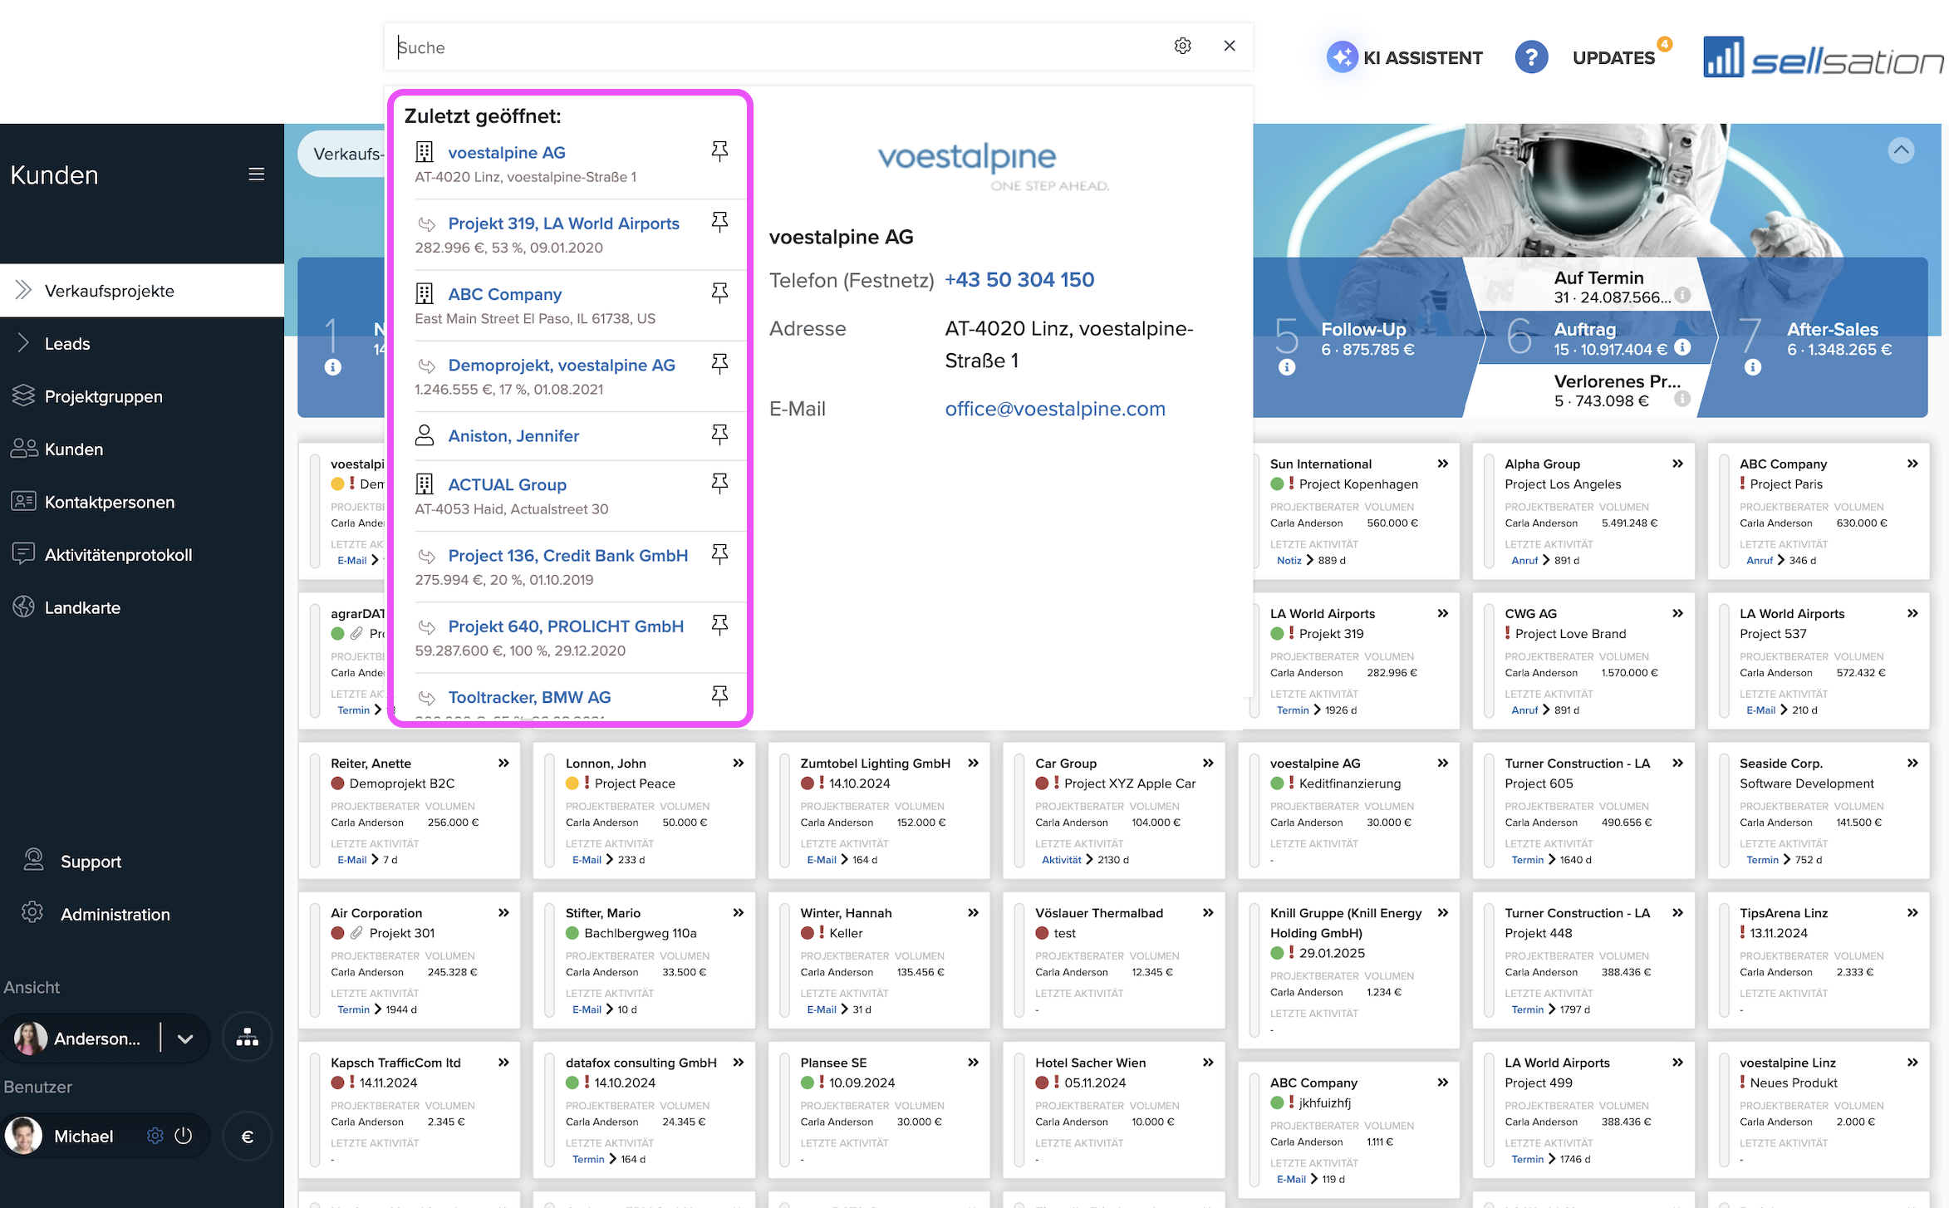The height and width of the screenshot is (1208, 1949).
Task: Collapse the pipeline header chevron up
Action: (1901, 150)
